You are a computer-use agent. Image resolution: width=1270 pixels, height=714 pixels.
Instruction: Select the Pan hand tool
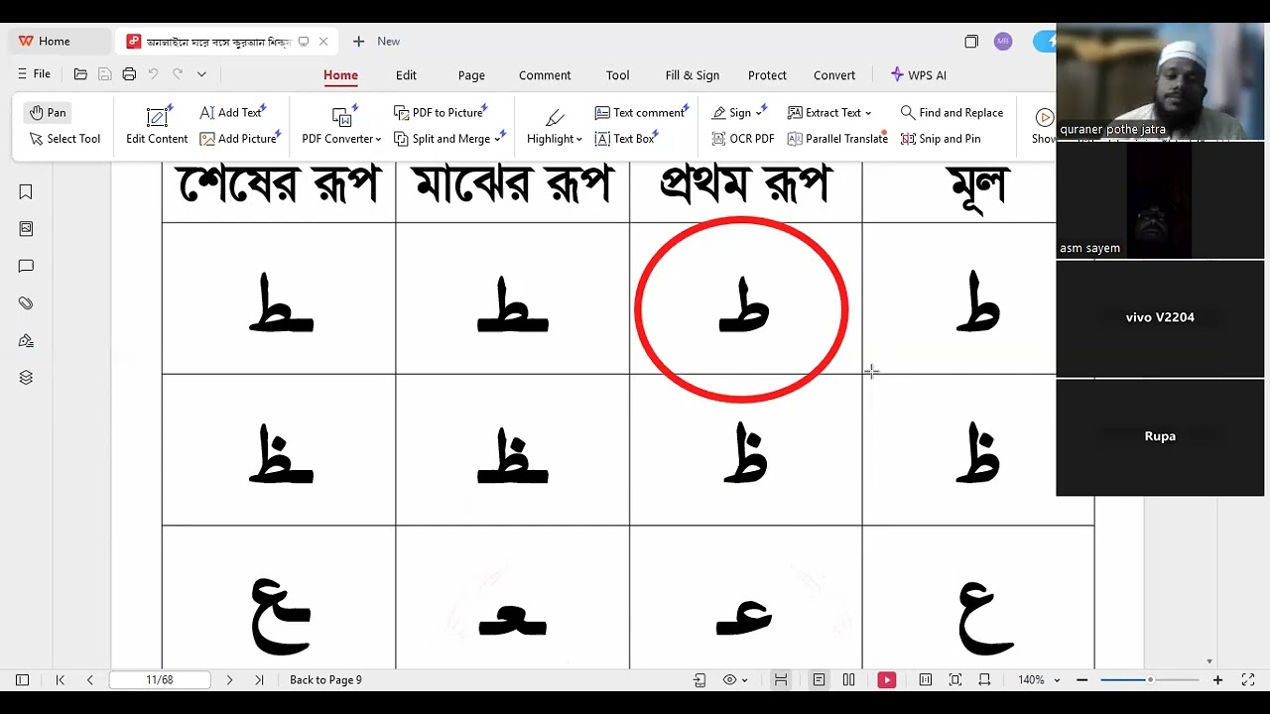pyautogui.click(x=48, y=112)
